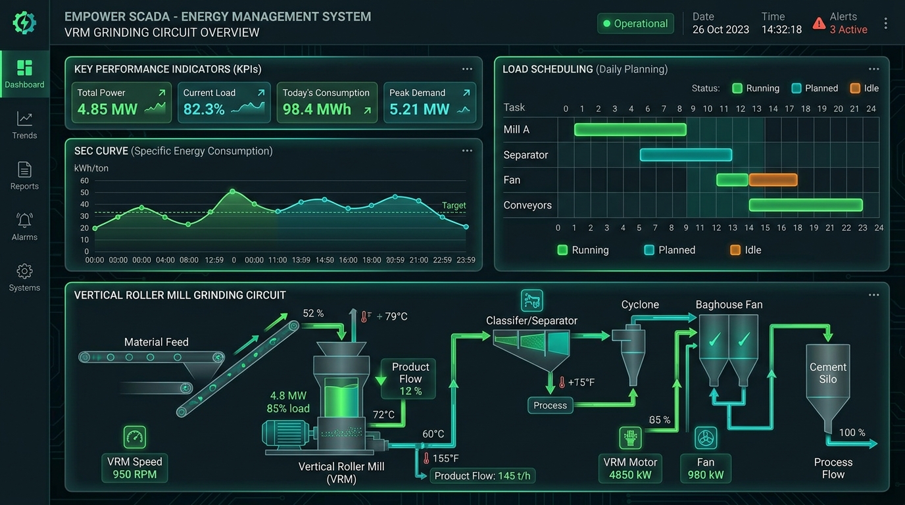
Task: Click the thermometer icon beside 79°C
Action: (363, 316)
